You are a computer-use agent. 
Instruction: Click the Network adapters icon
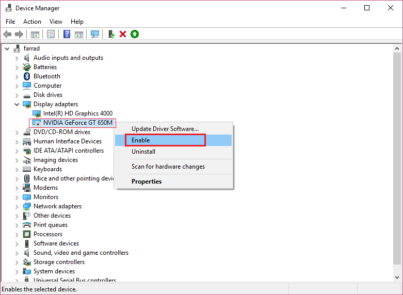tap(27, 206)
